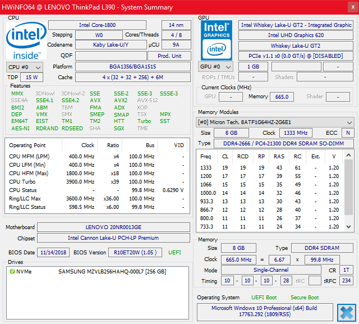Click the µCU 9A field

(x=176, y=45)
